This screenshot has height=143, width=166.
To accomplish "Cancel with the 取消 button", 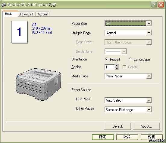I will pyautogui.click(x=127, y=137).
